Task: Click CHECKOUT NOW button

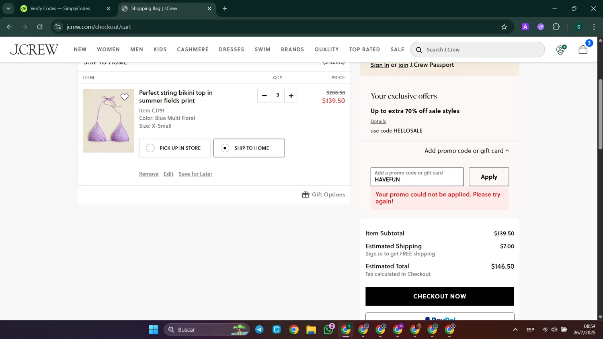Action: pos(440,296)
